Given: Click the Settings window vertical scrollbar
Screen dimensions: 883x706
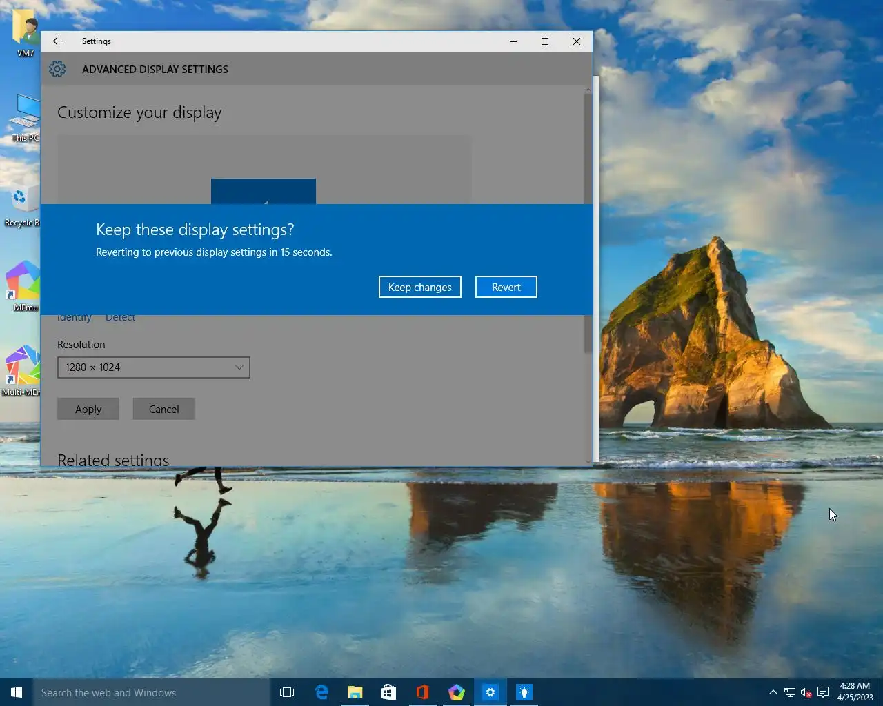Looking at the screenshot, I should coord(588,276).
